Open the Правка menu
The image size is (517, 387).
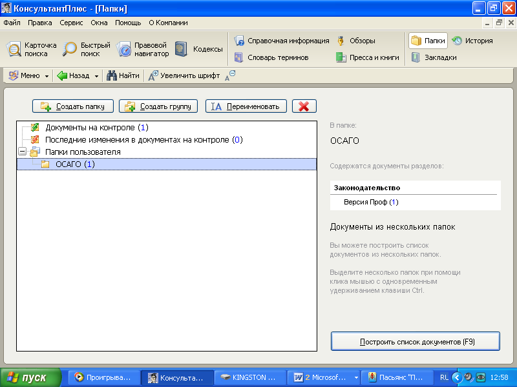click(40, 23)
